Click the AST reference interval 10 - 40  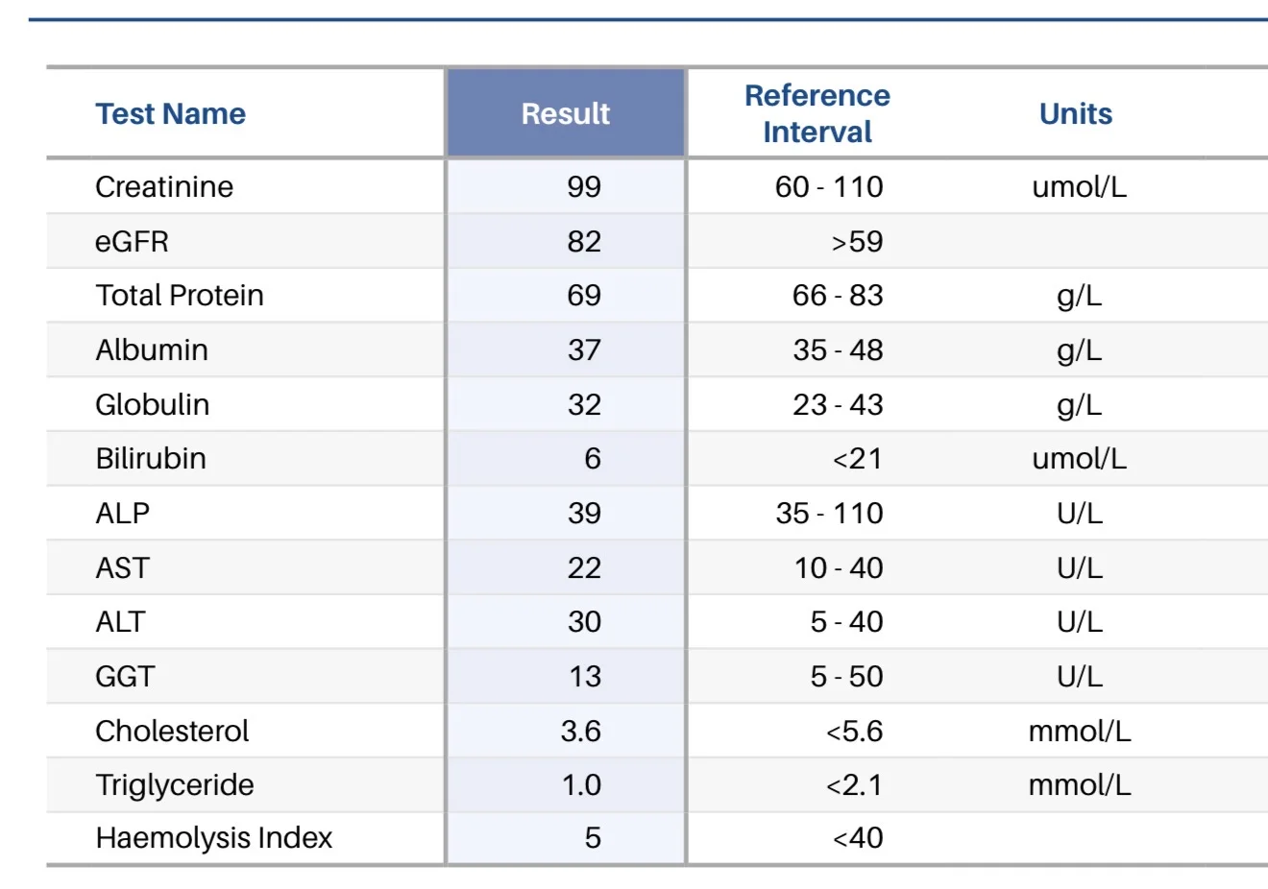(839, 567)
